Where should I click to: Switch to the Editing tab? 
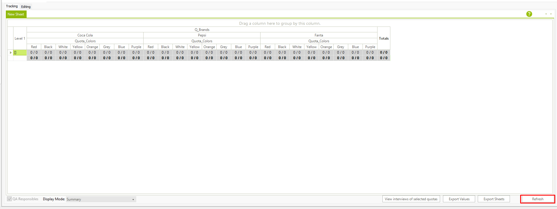tap(26, 6)
